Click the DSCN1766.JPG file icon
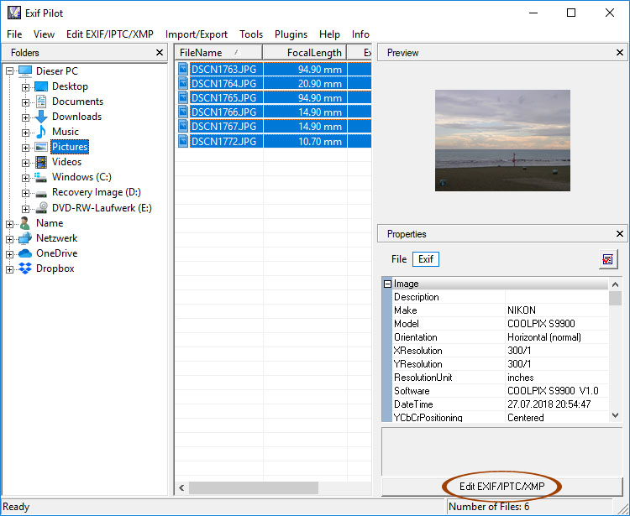Screen dimensions: 630x516 click(183, 112)
